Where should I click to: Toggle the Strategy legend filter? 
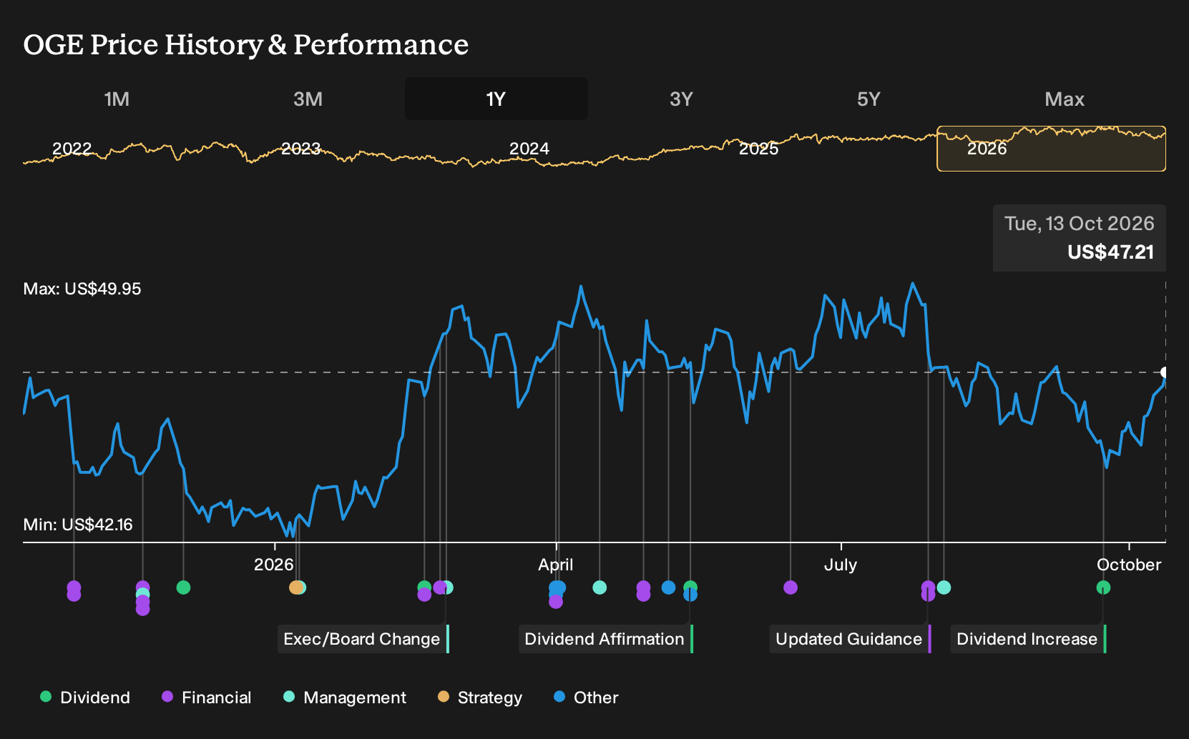click(x=480, y=698)
